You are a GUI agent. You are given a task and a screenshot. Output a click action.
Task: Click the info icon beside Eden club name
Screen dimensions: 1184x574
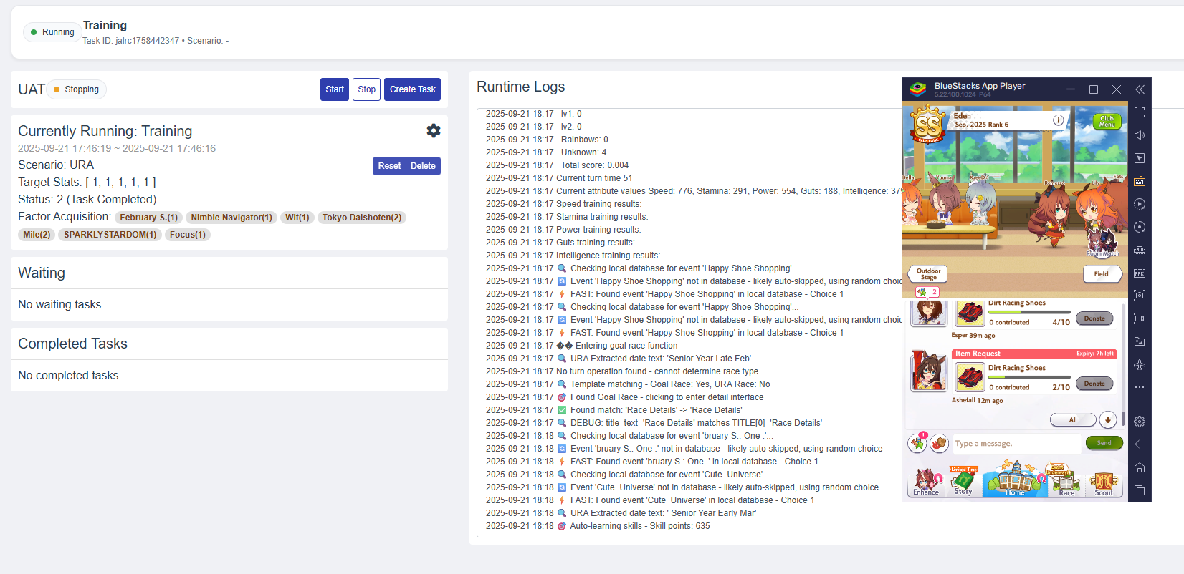coord(1058,120)
